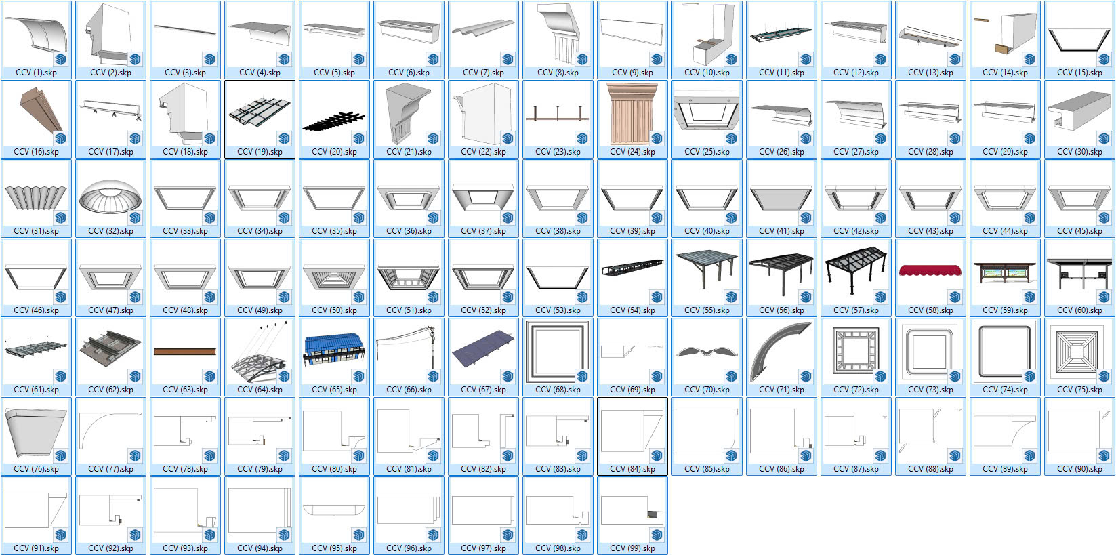Click the SketchUp icon on CCV (99).skp
This screenshot has height=555, width=1116.
click(x=656, y=535)
